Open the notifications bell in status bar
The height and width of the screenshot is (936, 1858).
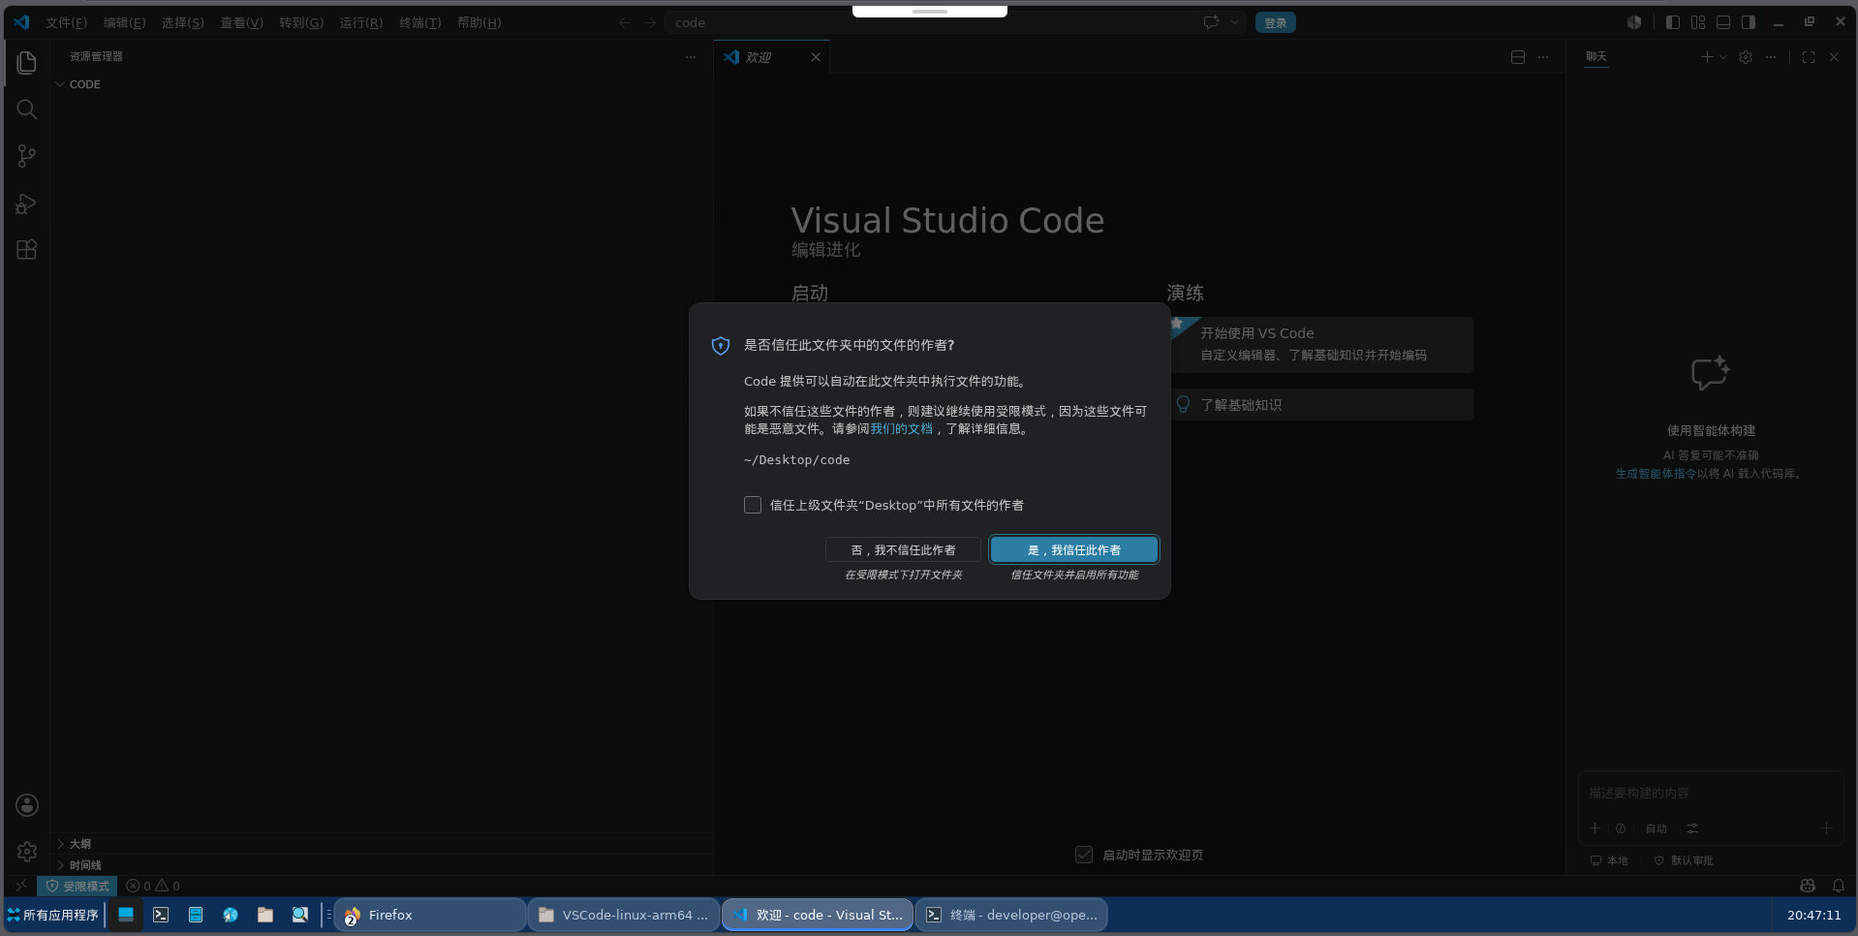point(1839,886)
